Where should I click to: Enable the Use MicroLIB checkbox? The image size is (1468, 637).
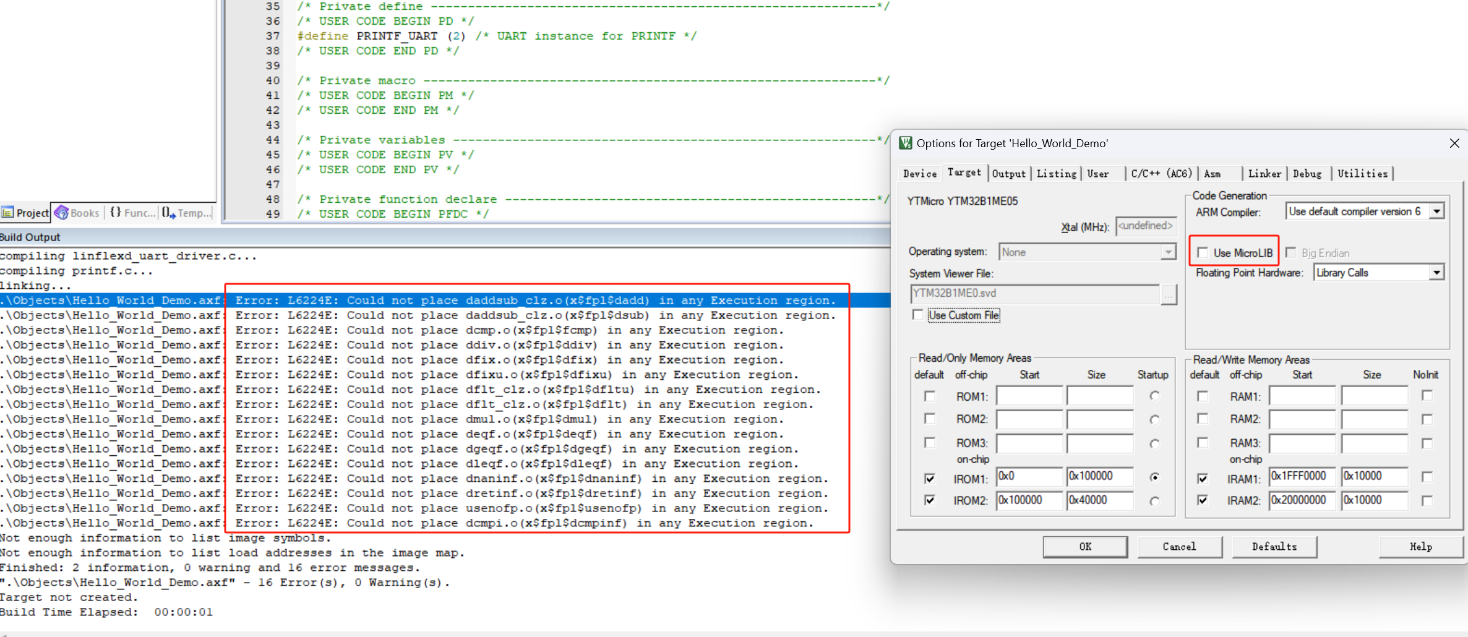point(1203,252)
